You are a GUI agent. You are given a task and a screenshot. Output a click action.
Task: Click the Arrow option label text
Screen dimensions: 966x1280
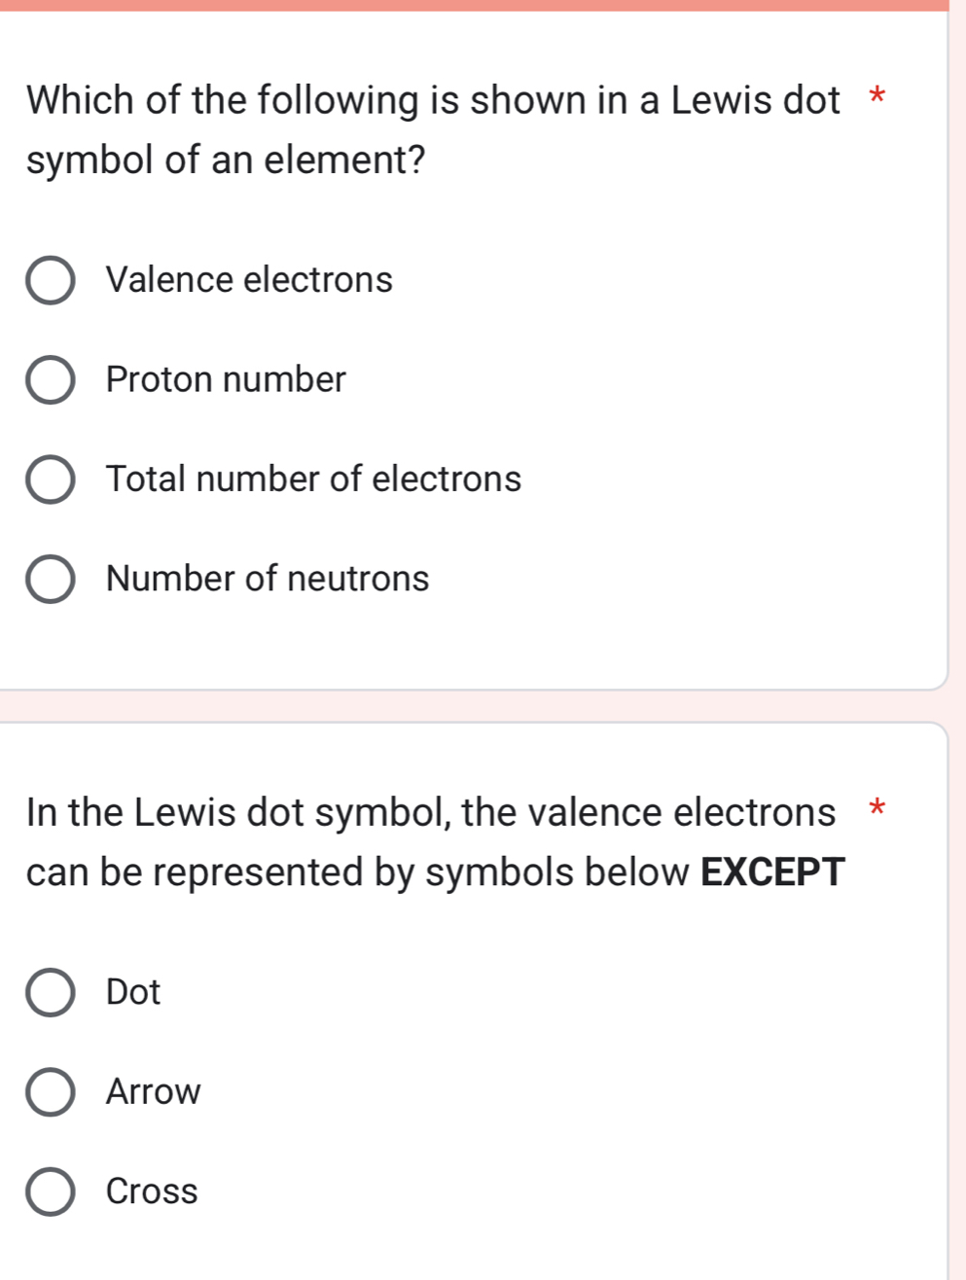tap(152, 1092)
